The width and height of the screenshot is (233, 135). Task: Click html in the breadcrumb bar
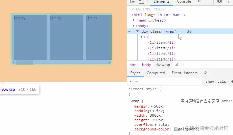click(133, 65)
